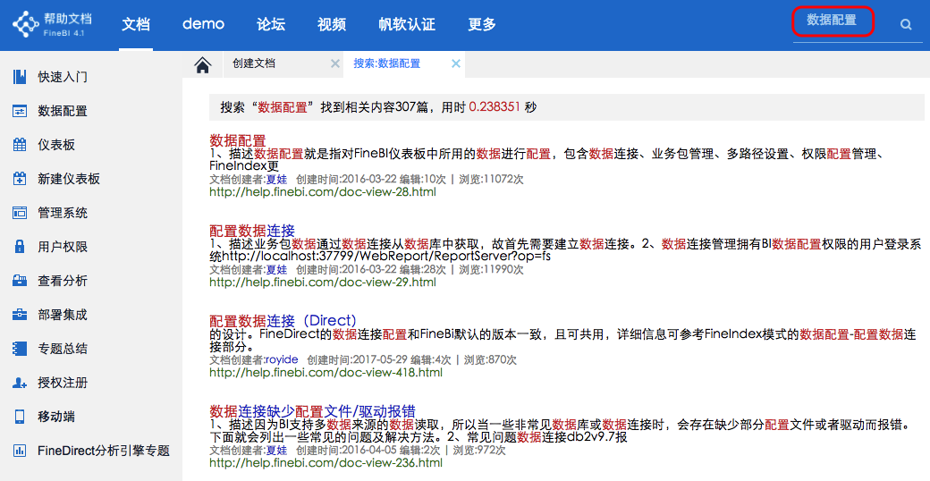
Task: Select FineDirect分析引擎专题 in the sidebar
Action: 104,451
